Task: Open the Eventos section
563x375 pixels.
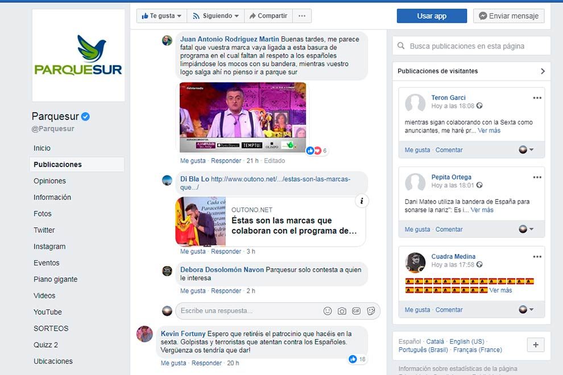Action: pos(47,263)
